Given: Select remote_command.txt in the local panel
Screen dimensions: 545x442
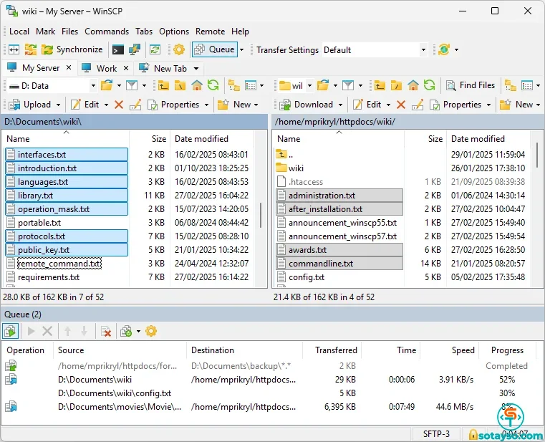Looking at the screenshot, I should [x=59, y=264].
